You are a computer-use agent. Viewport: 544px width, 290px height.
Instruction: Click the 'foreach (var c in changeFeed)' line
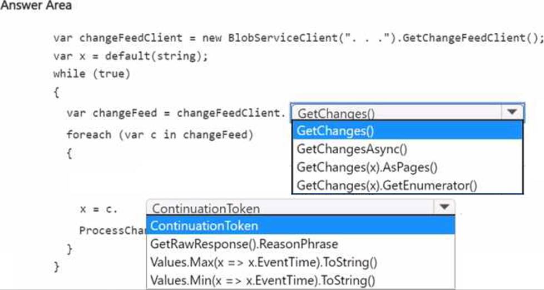pos(160,134)
